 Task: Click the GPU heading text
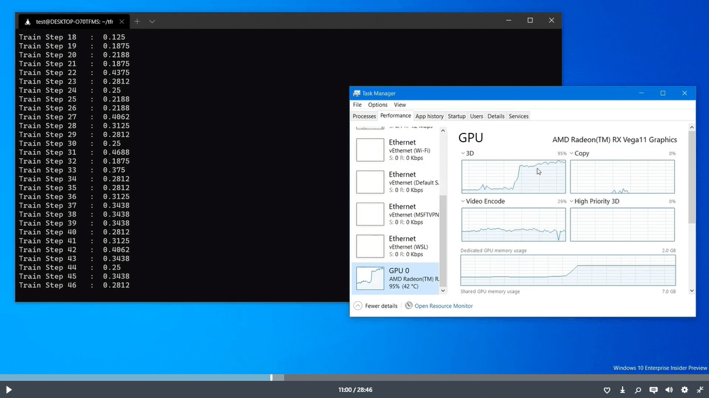pos(471,138)
